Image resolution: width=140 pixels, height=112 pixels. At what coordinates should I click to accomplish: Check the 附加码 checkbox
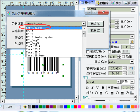109,52
